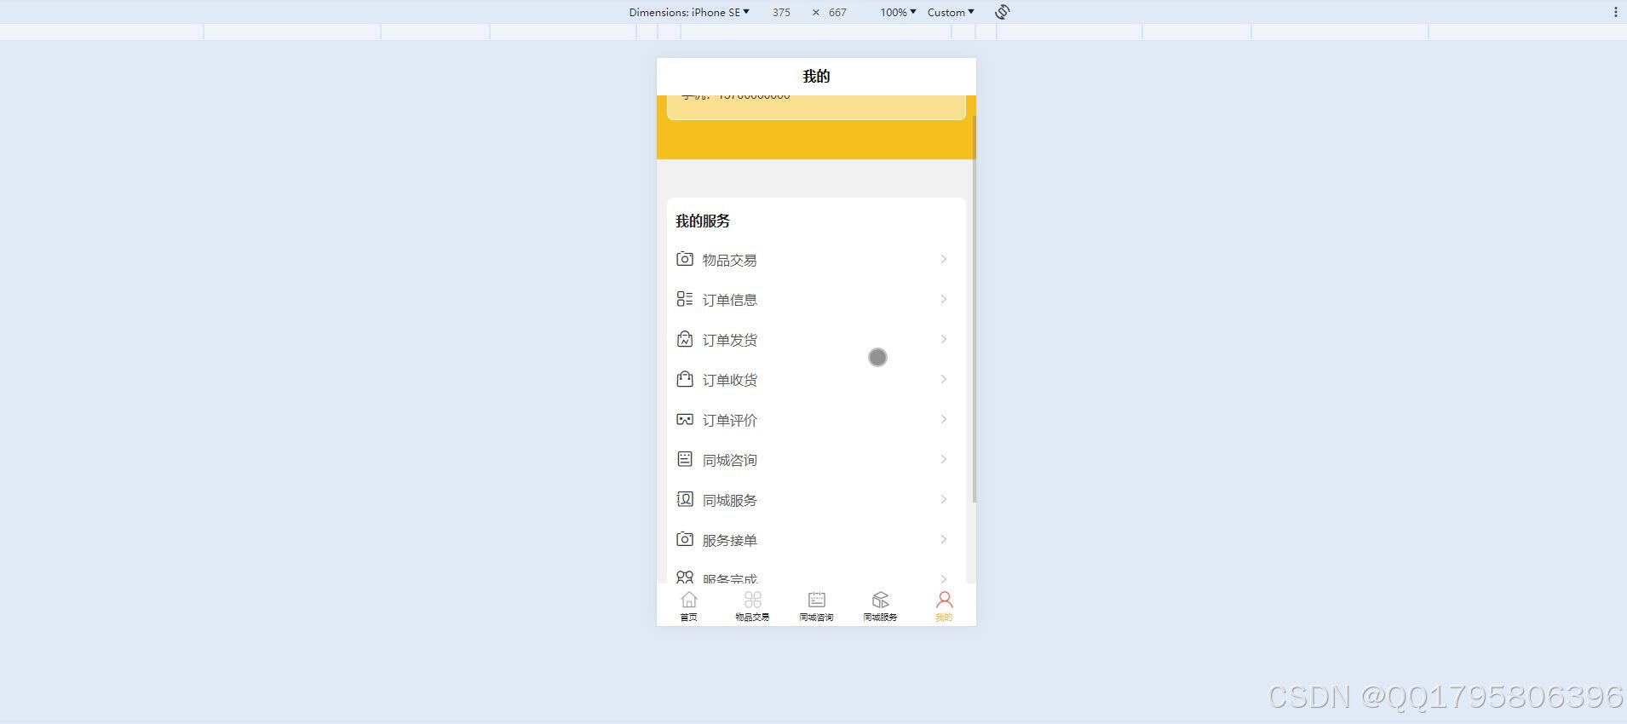Click the 服务接单 service label
The height and width of the screenshot is (724, 1627).
(x=729, y=540)
